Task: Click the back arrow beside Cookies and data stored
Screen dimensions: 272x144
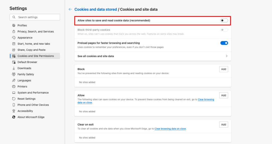Action: click(x=70, y=9)
